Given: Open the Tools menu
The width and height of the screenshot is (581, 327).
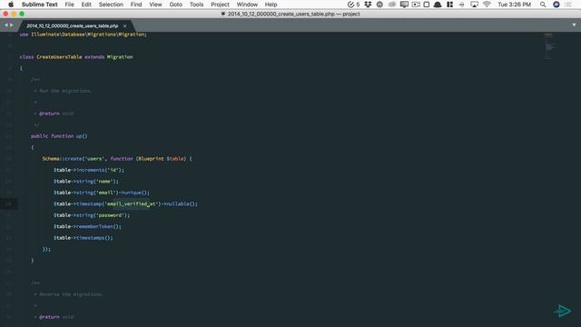Looking at the screenshot, I should coord(196,5).
